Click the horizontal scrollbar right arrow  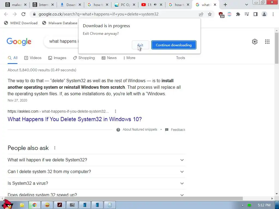coord(272,198)
